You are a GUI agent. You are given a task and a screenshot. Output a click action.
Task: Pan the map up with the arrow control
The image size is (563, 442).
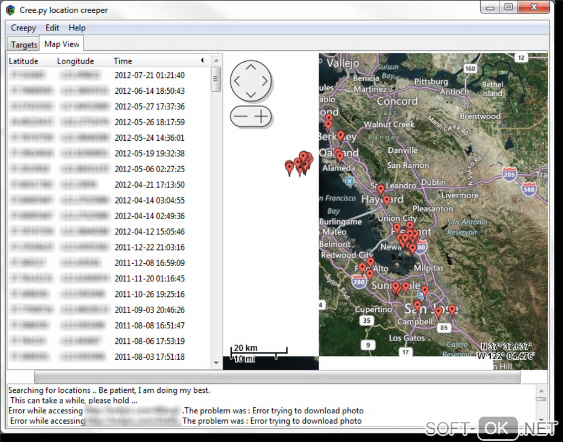coord(251,67)
